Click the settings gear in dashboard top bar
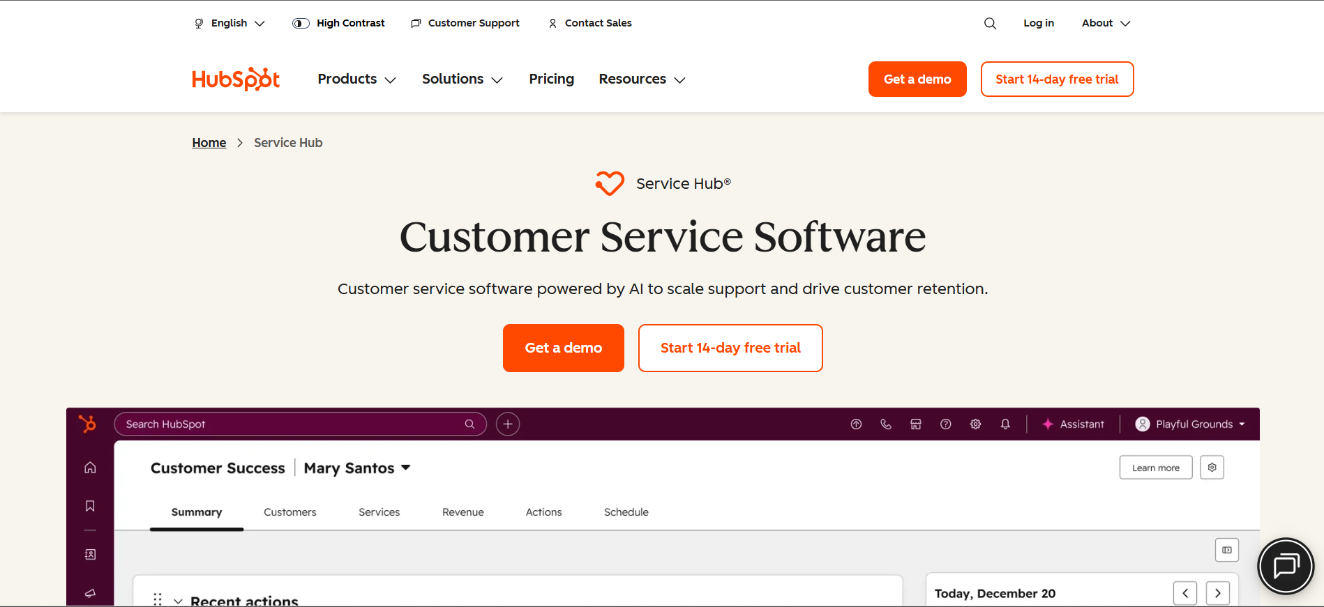1324x607 pixels. click(975, 424)
